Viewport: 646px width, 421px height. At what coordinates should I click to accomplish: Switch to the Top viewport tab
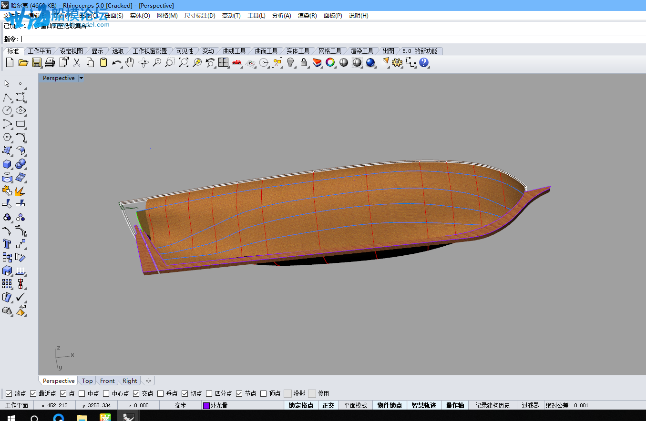pyautogui.click(x=87, y=381)
